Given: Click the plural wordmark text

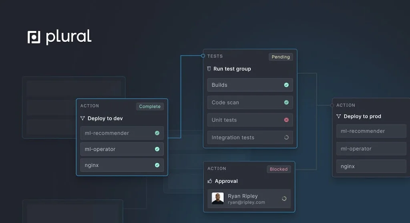Looking at the screenshot, I should tap(68, 37).
